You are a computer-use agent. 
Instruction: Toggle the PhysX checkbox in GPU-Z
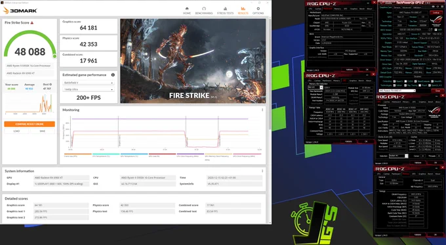point(420,85)
